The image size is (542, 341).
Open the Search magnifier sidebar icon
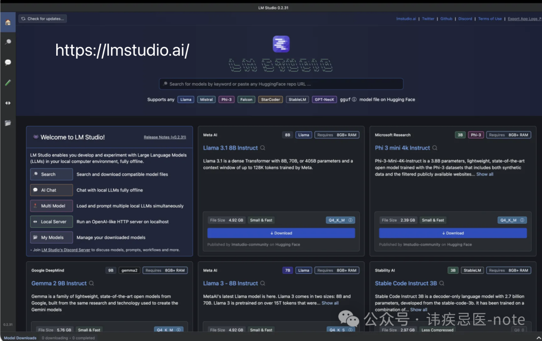point(8,42)
